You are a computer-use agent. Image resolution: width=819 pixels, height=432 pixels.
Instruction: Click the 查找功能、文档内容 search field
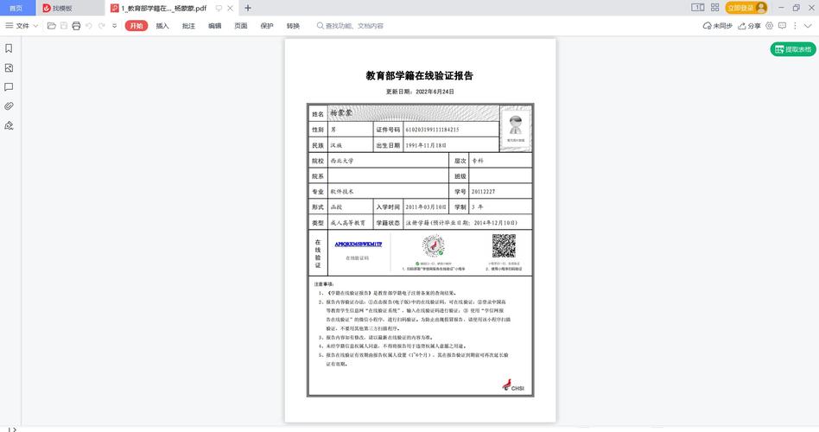350,26
